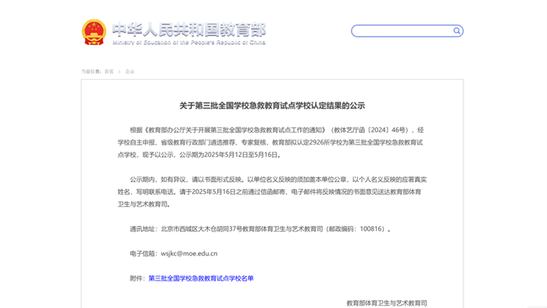Viewport: 547px width, 308px height.
Task: Click the Ministry of Education English subtitle
Action: coord(189,42)
